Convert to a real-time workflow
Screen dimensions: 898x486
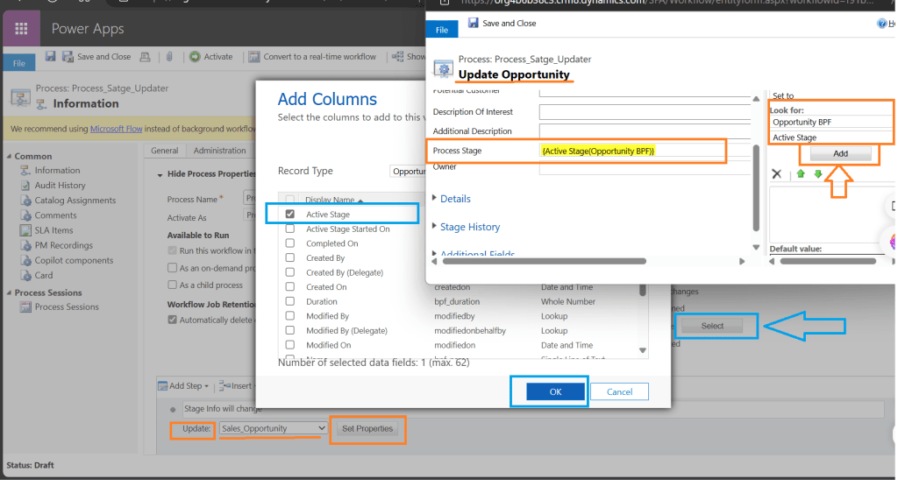(313, 57)
